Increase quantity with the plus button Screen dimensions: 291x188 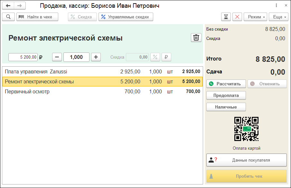coord(96,57)
